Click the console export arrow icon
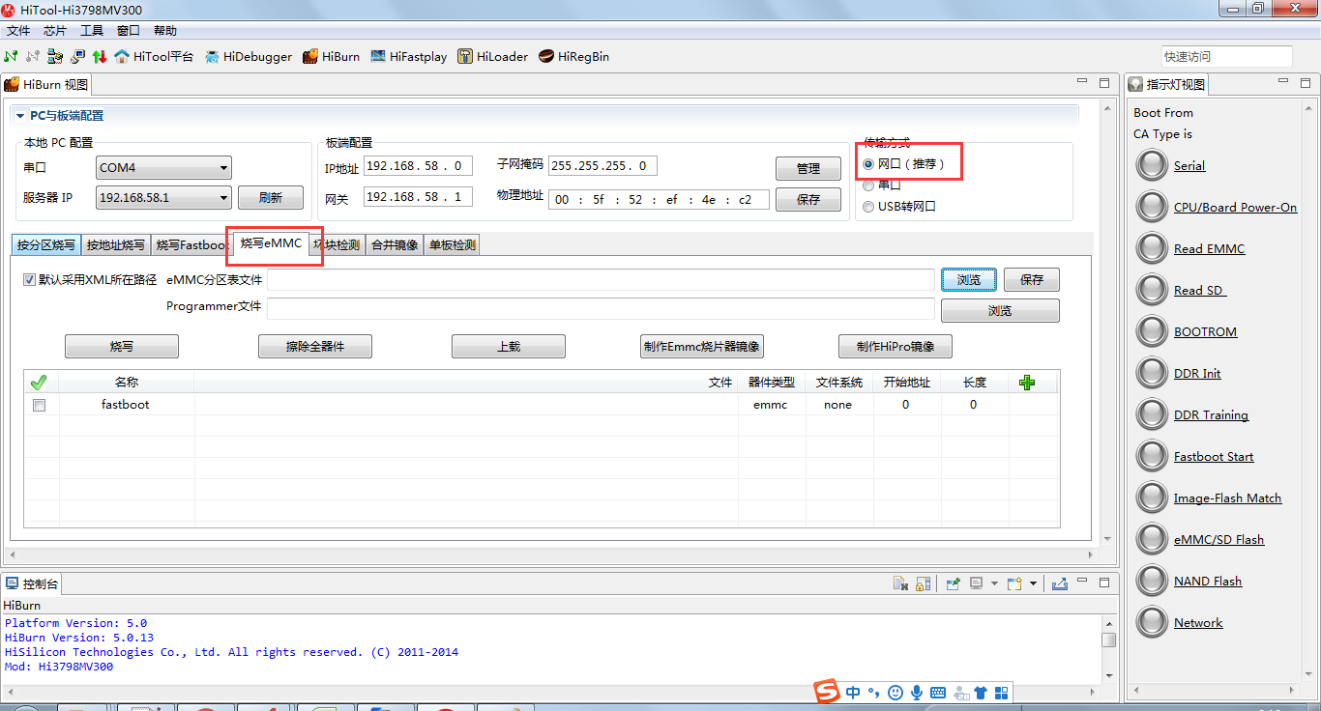1321x711 pixels. click(1059, 583)
